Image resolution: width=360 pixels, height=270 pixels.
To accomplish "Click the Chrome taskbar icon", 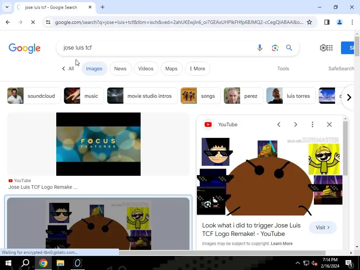I will coord(43,263).
